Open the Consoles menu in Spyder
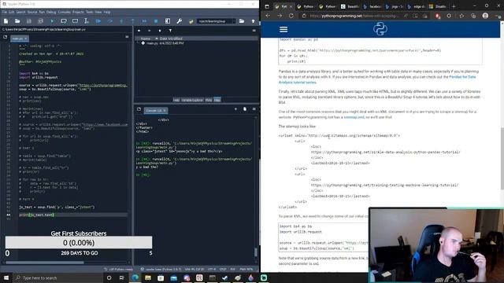 click(65, 13)
